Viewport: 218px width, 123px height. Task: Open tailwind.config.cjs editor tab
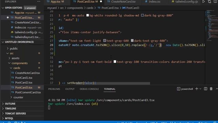(187, 2)
